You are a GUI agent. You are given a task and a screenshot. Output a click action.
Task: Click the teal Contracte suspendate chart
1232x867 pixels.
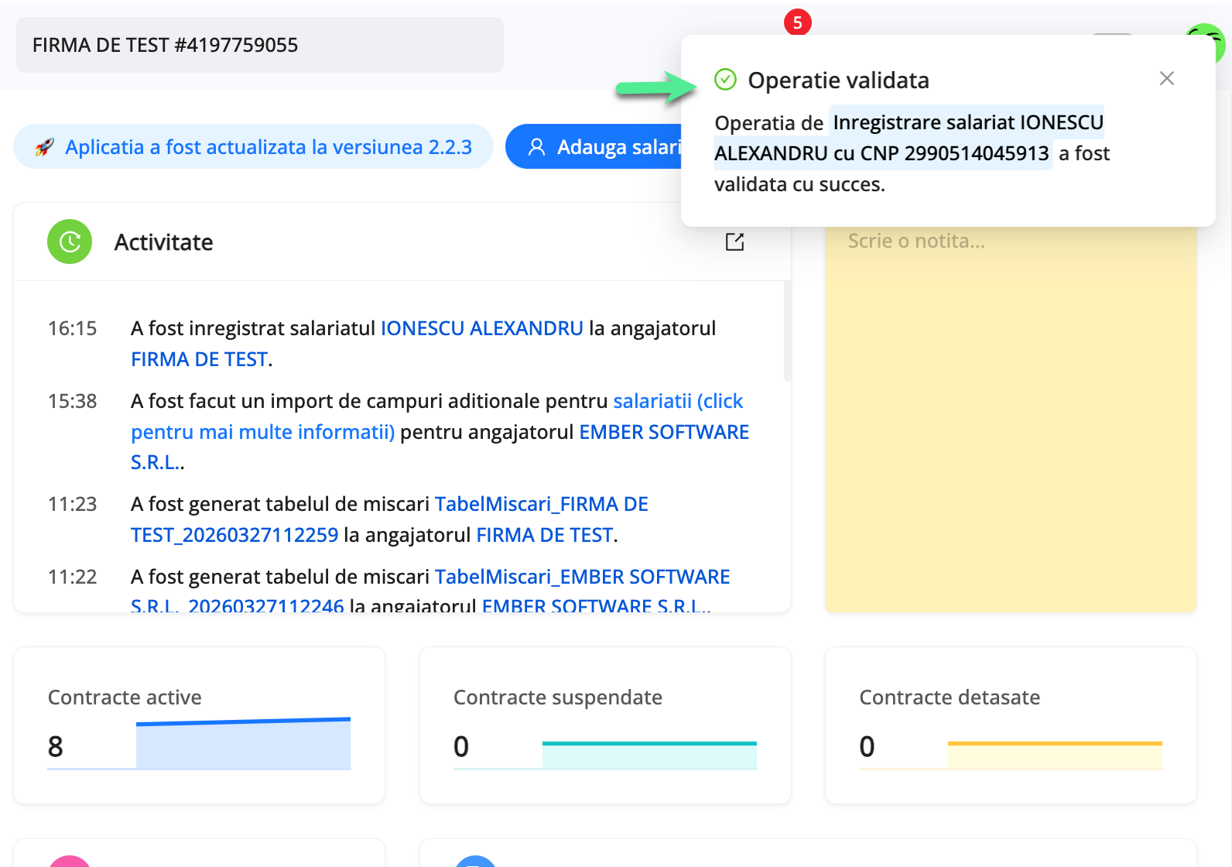pos(649,755)
